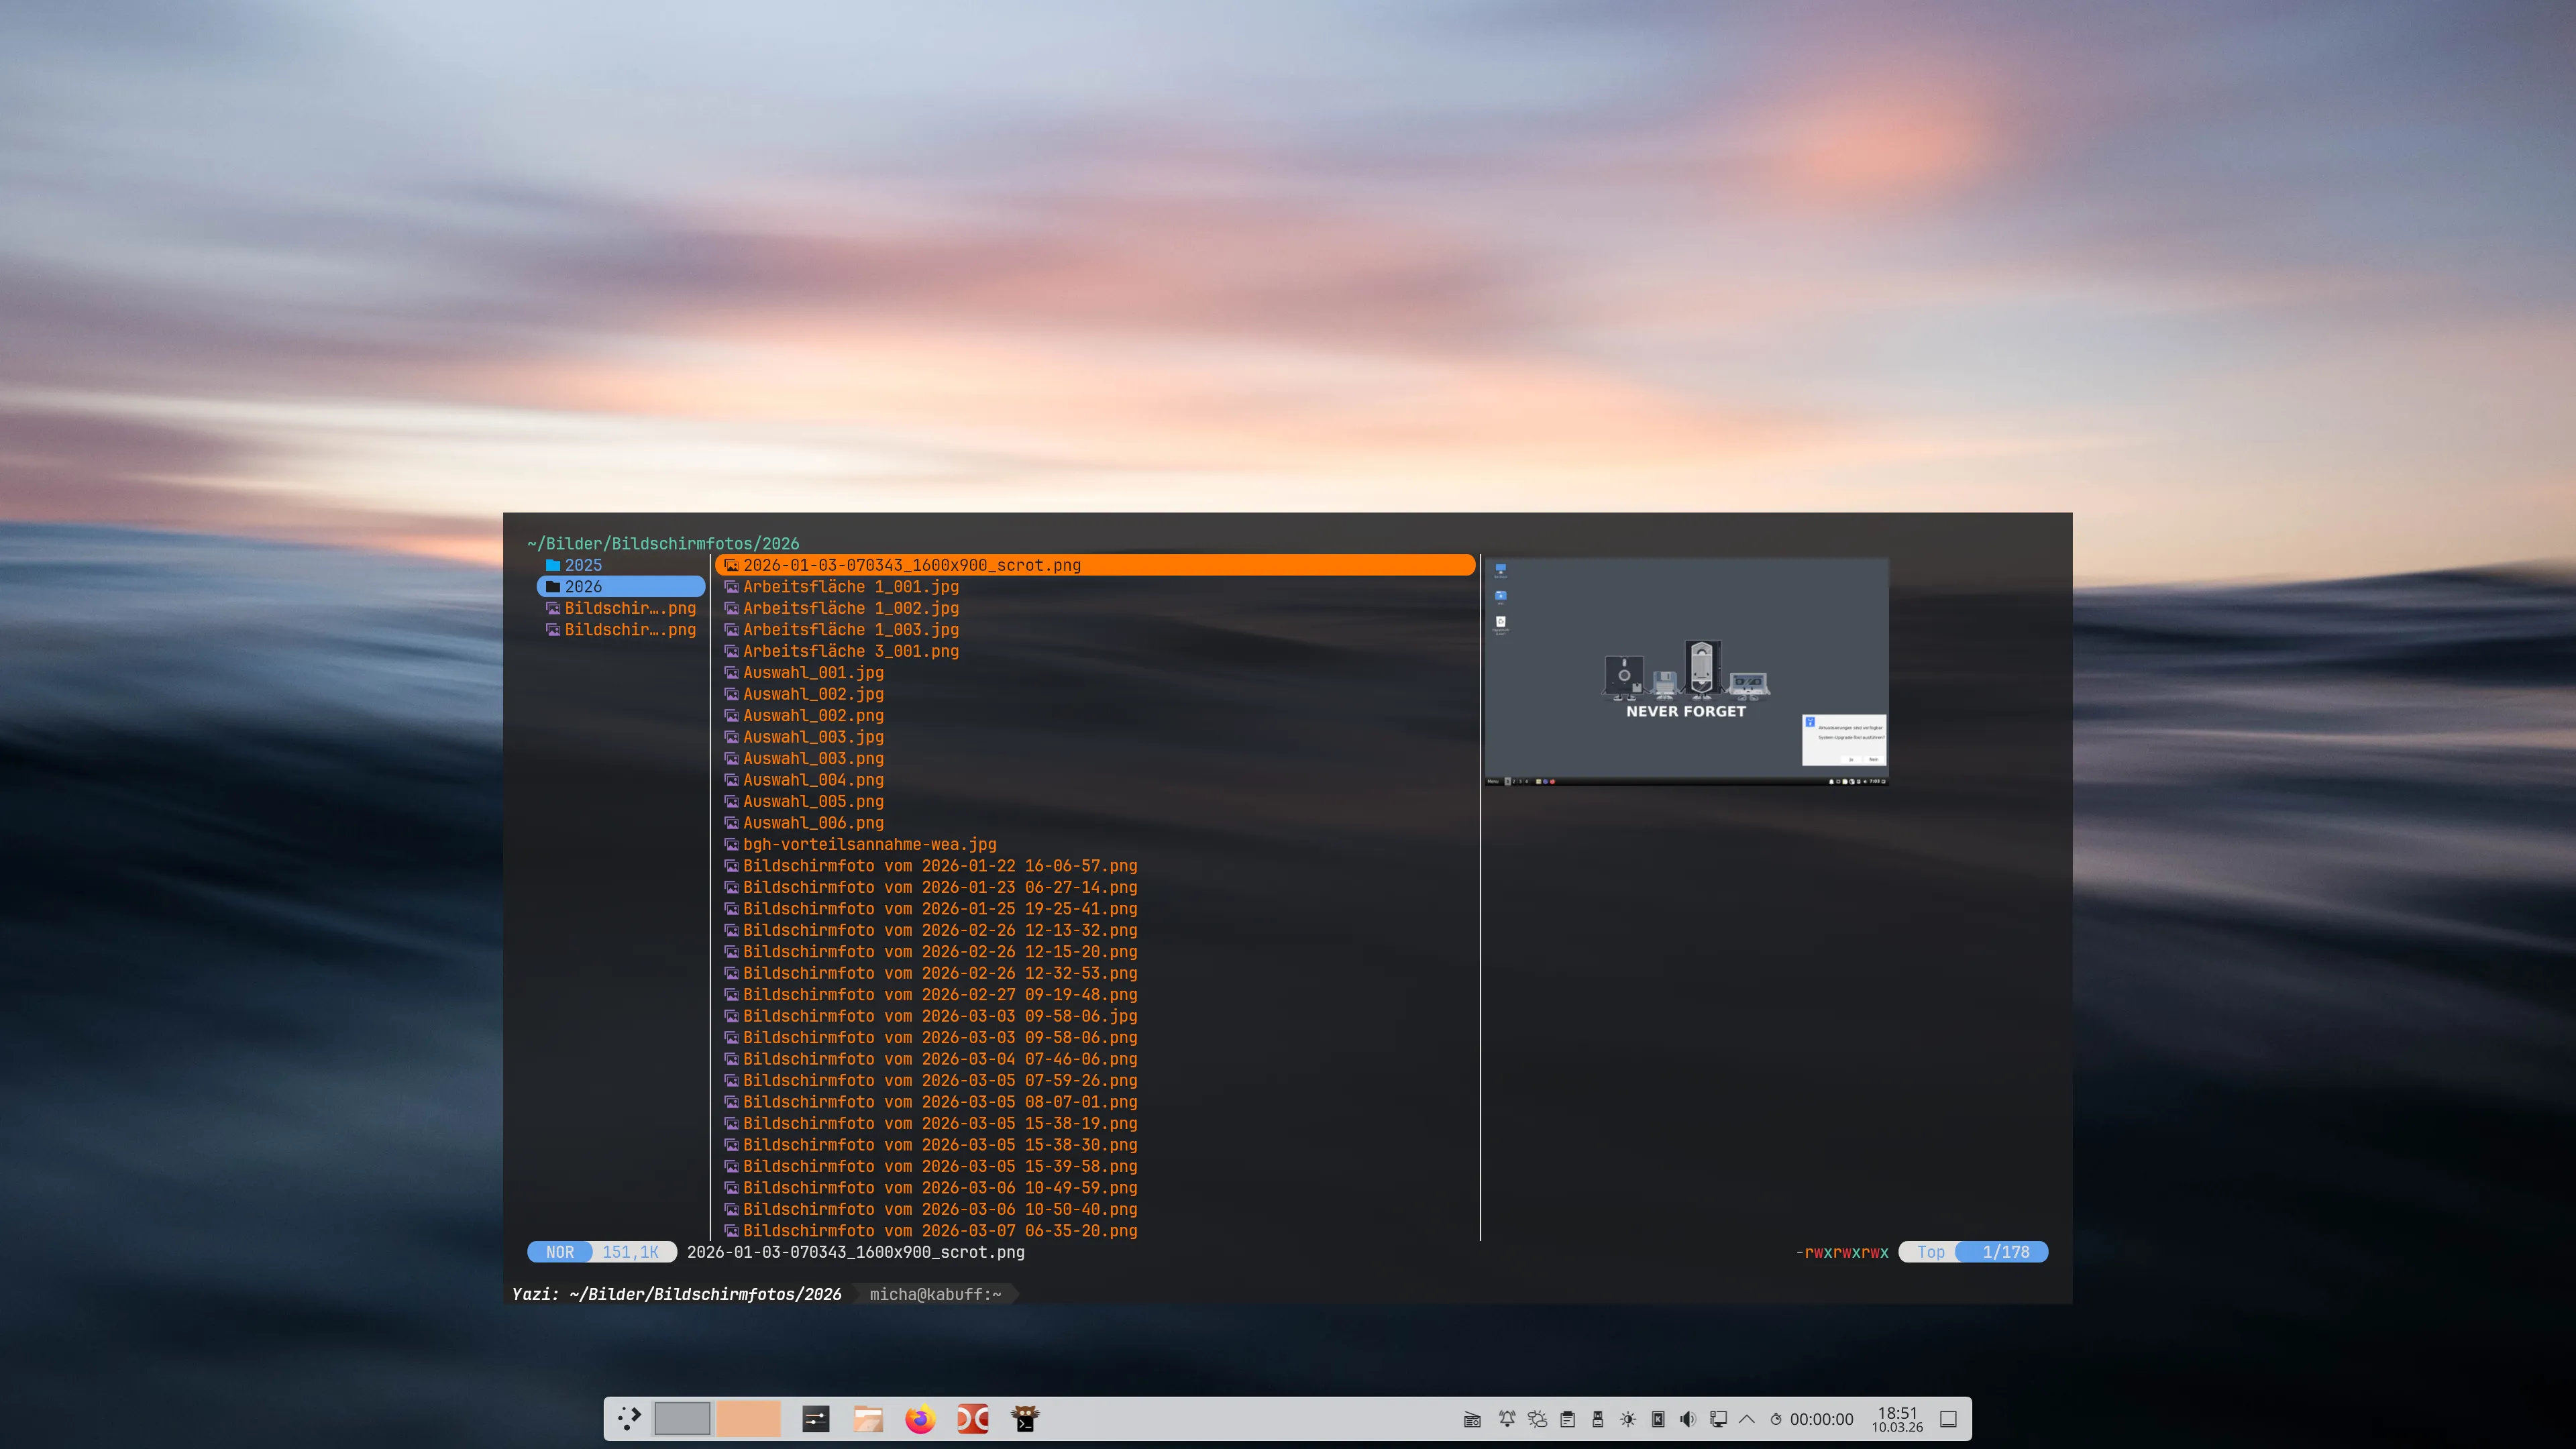The image size is (2576, 1449).
Task: Open Double Commander from the taskbar
Action: tap(972, 1418)
